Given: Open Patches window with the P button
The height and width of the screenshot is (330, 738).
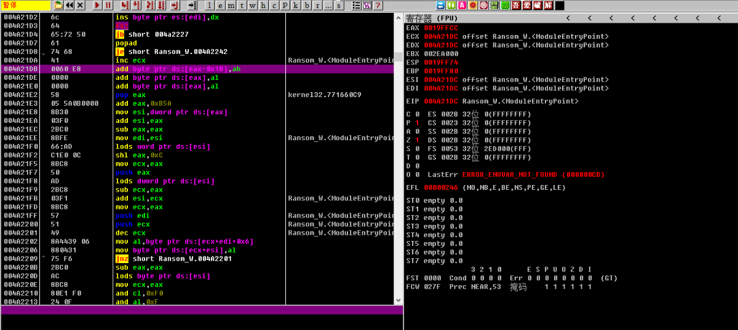Looking at the screenshot, I should [285, 6].
